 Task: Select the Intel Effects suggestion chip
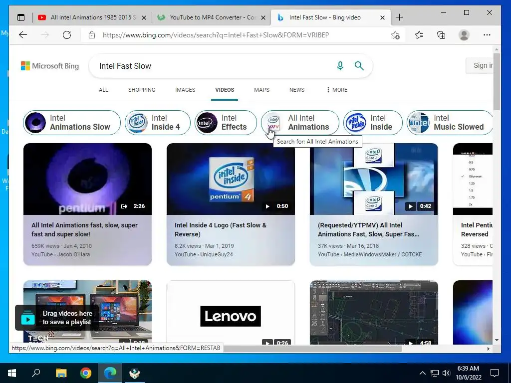tap(226, 123)
